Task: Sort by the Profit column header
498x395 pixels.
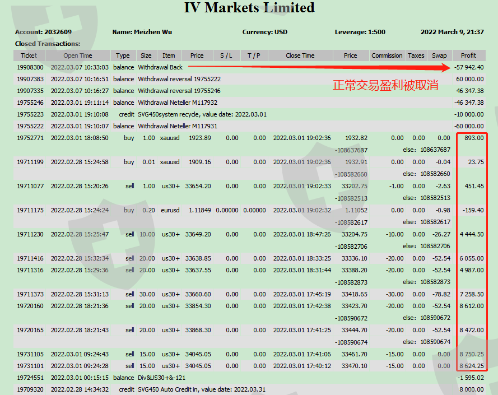Action: point(468,55)
